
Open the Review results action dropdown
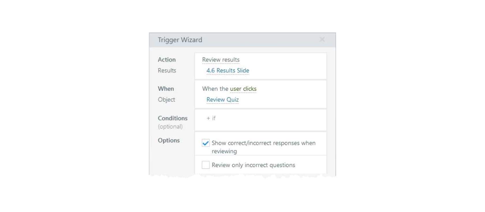pos(221,60)
